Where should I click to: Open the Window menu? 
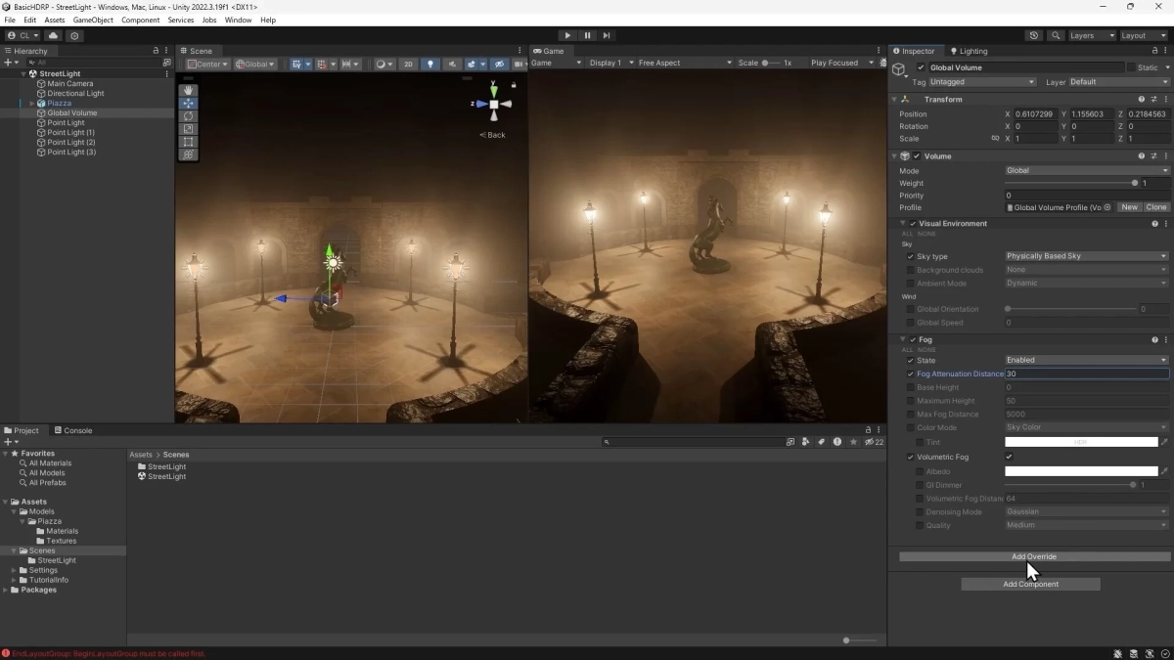tap(238, 20)
